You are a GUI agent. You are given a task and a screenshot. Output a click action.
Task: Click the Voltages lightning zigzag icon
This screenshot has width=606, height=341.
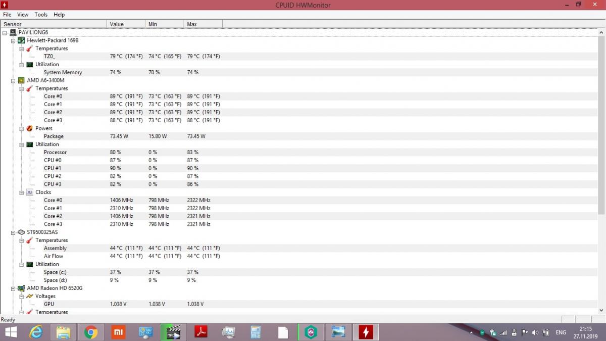[x=30, y=296]
